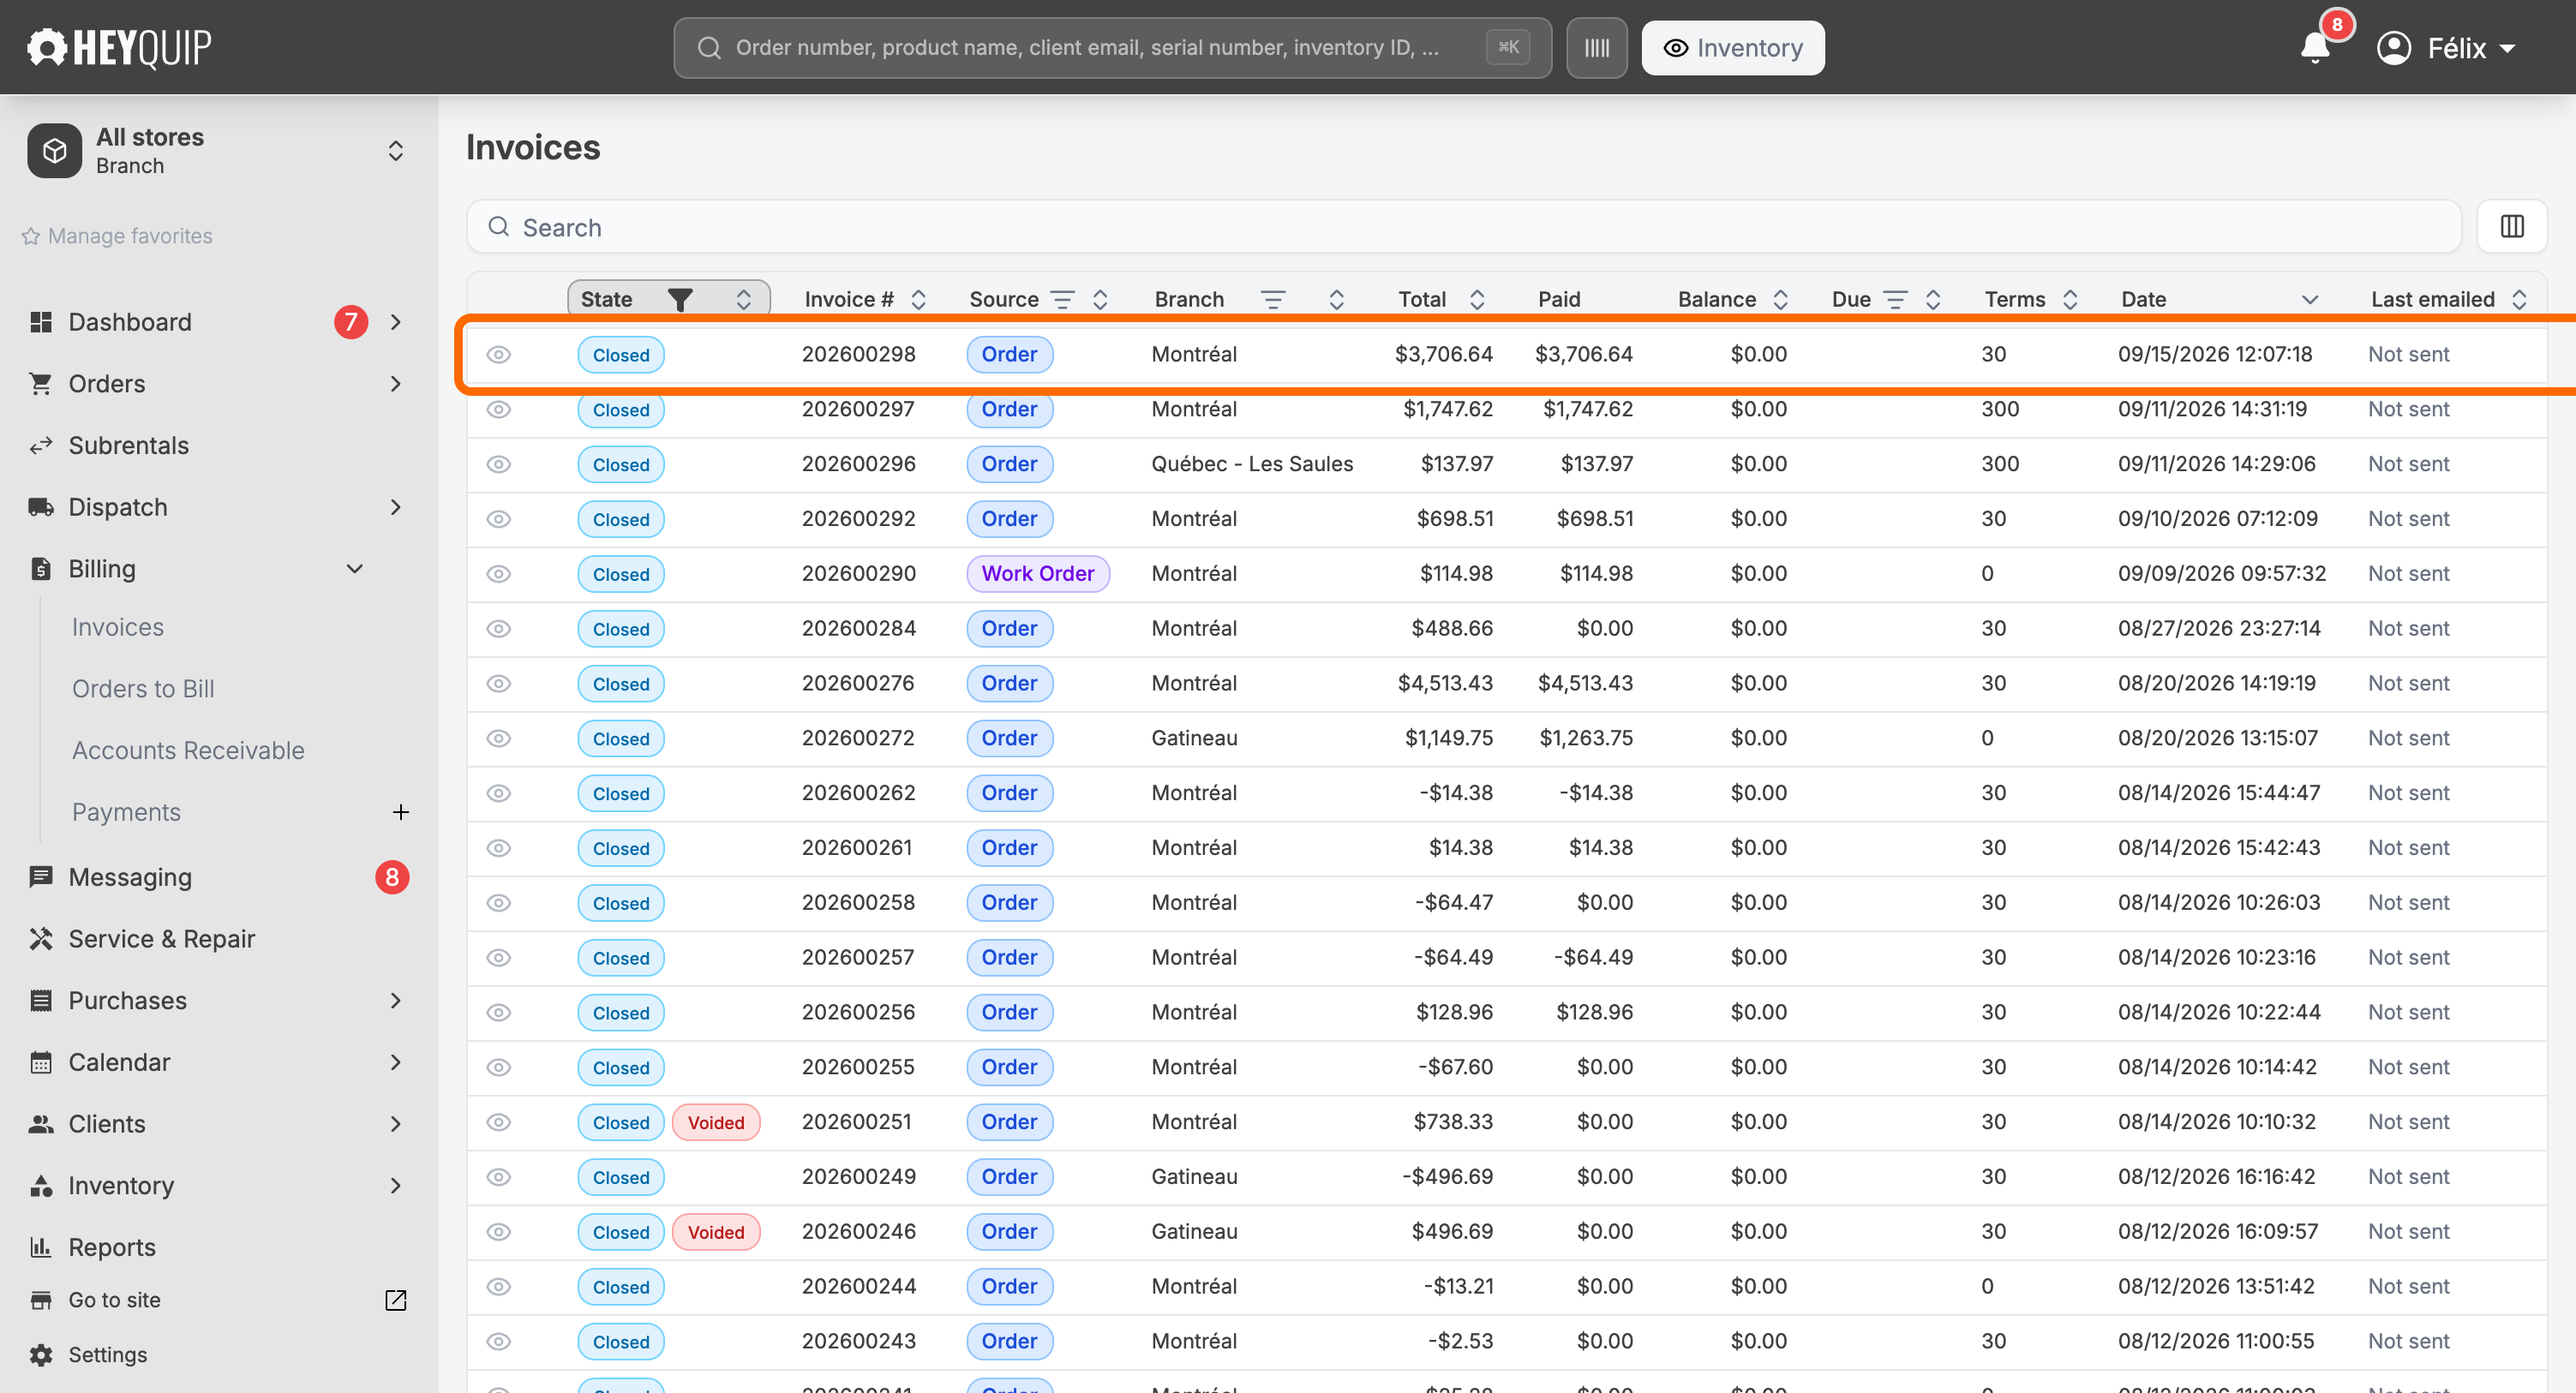View invoice 202600298 via eye icon
The image size is (2576, 1393).
pyautogui.click(x=499, y=355)
